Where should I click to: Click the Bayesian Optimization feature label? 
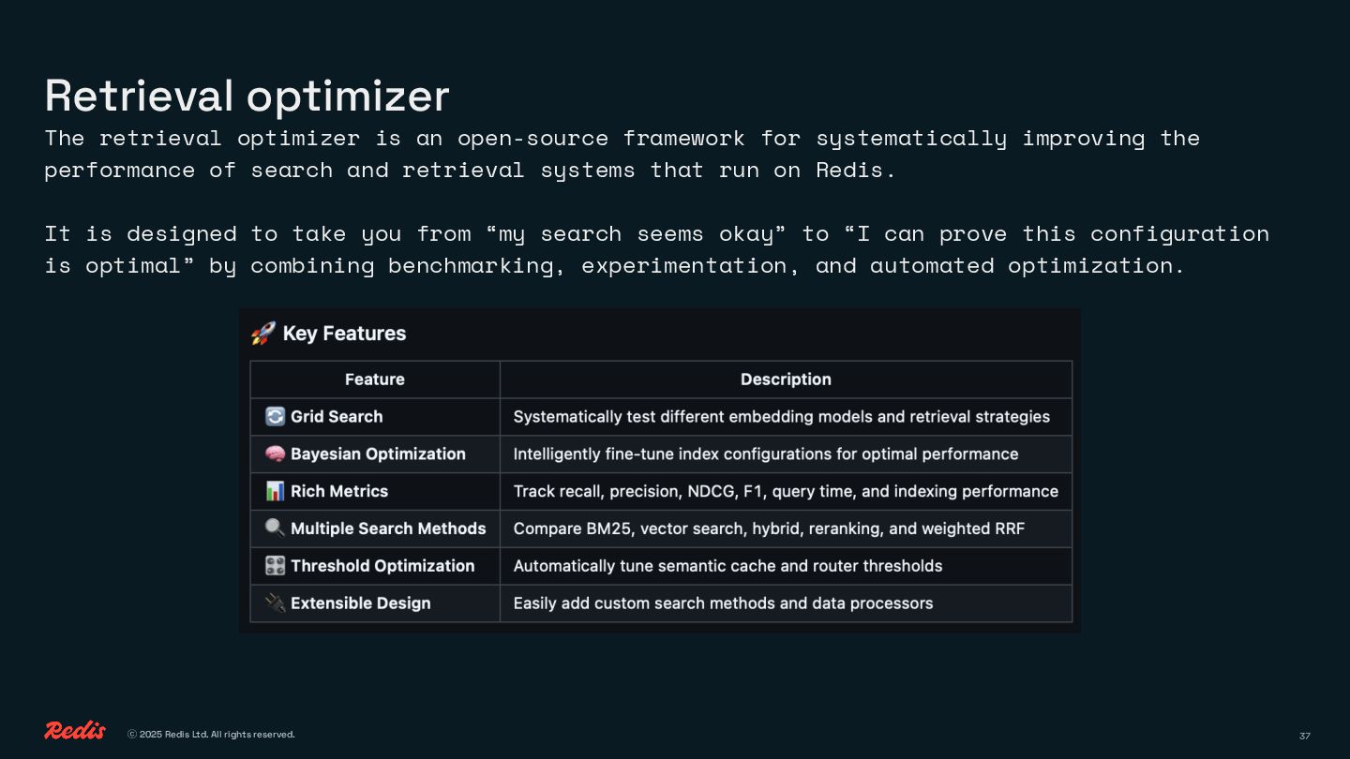[378, 454]
